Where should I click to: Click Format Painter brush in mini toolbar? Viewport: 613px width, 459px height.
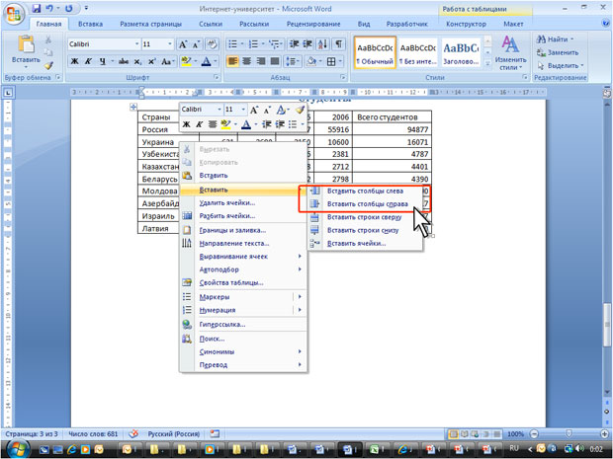coord(301,110)
